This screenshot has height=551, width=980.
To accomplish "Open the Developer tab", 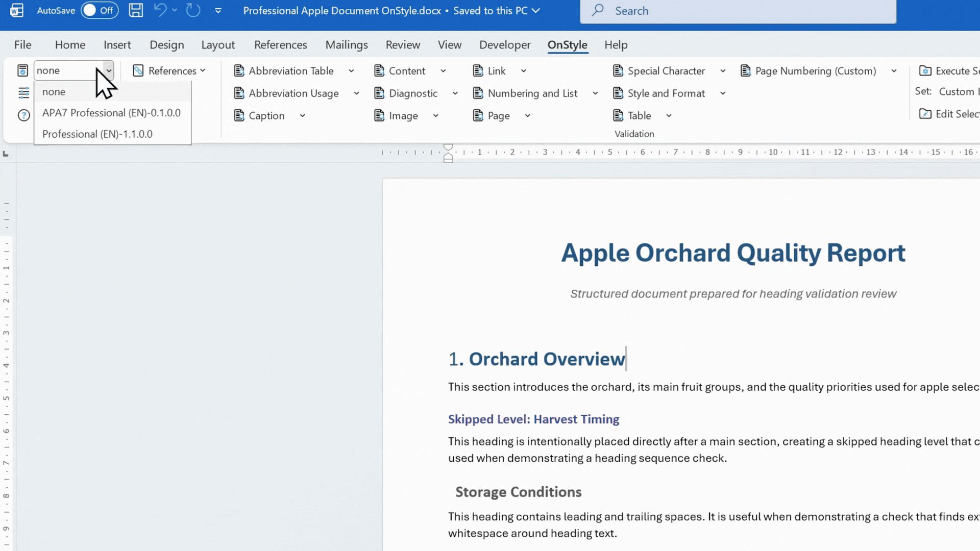I will tap(505, 45).
